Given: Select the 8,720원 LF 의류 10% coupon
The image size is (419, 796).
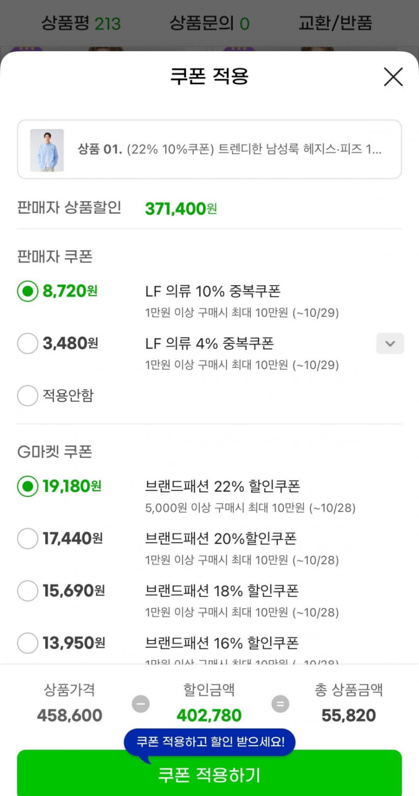Looking at the screenshot, I should 28,291.
